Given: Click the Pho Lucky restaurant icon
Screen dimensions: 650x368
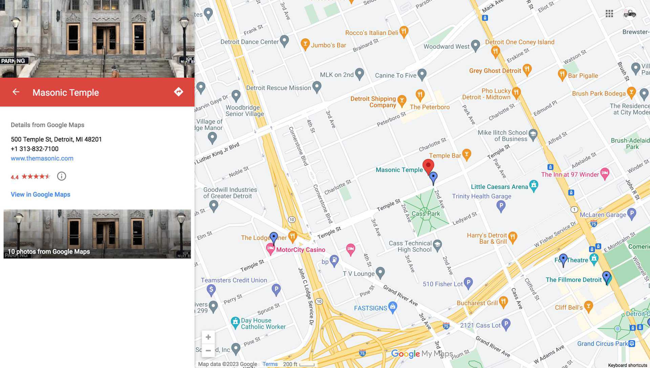Looking at the screenshot, I should click(x=516, y=93).
